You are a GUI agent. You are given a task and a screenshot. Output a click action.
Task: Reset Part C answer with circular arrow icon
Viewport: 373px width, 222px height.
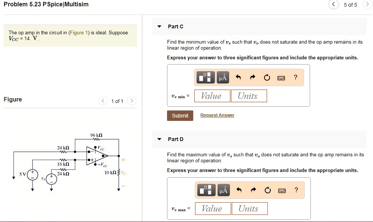[x=267, y=77]
